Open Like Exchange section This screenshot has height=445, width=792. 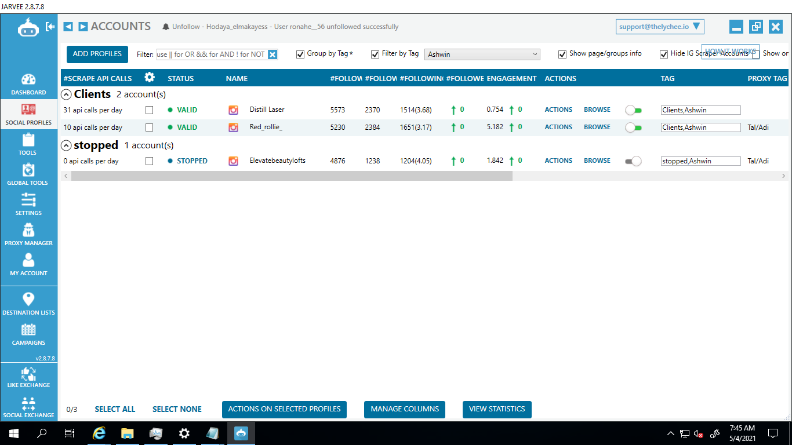tap(28, 377)
